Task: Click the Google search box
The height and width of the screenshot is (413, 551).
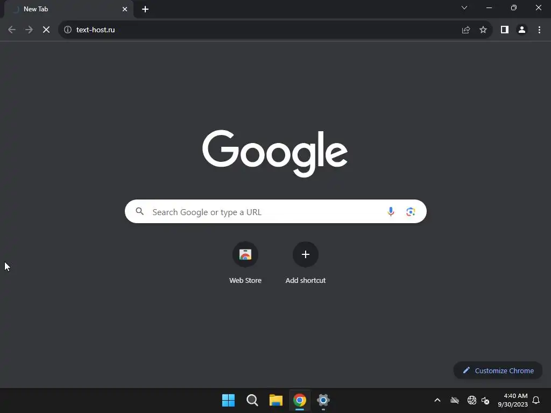Action: tap(275, 211)
